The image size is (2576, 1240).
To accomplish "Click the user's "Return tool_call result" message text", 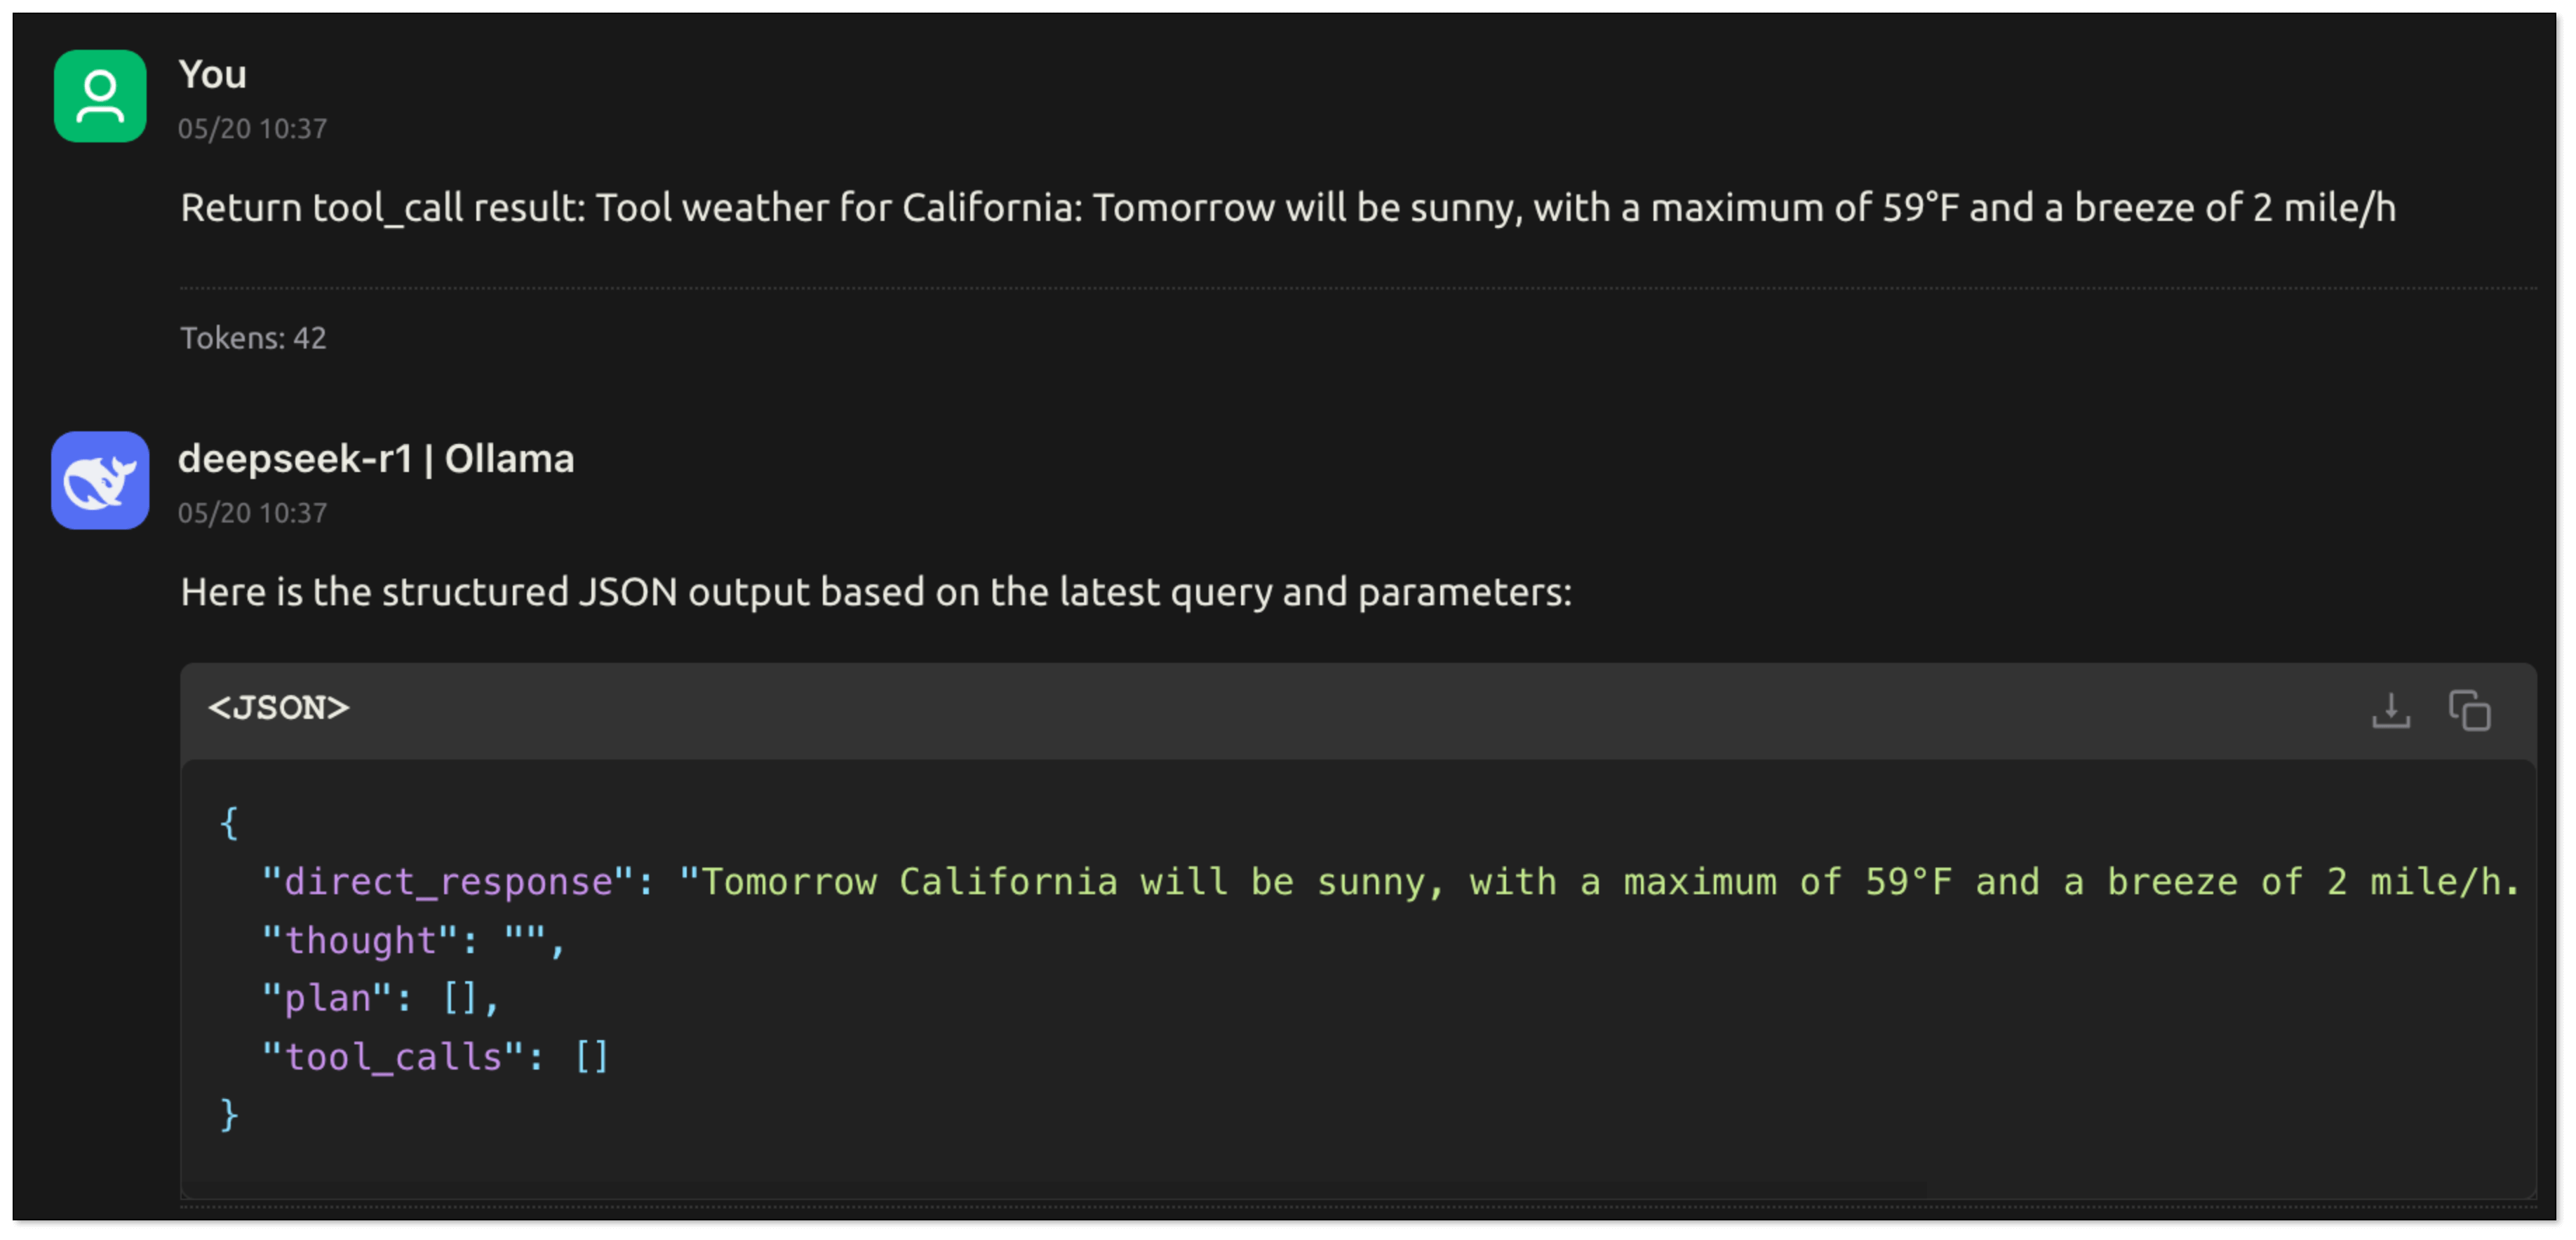I will [1287, 208].
